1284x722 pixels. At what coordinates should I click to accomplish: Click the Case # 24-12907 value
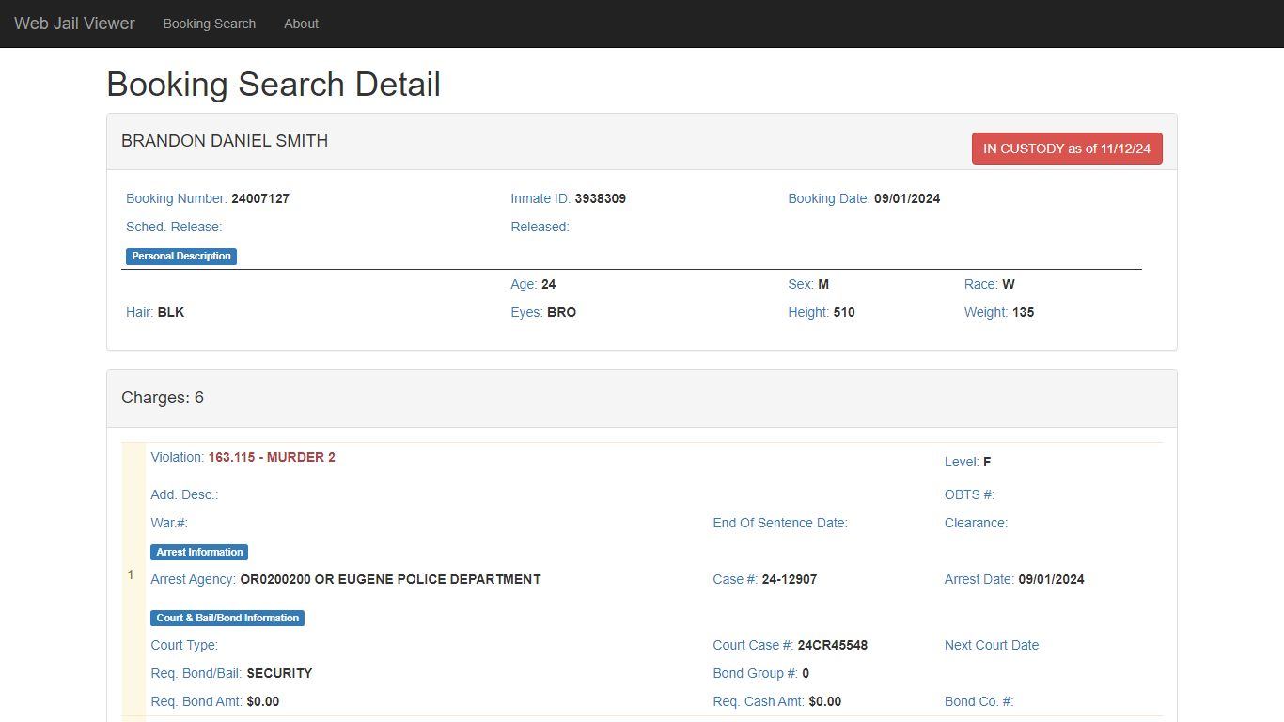790,579
